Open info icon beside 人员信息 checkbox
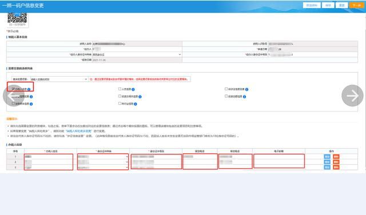 (133, 89)
